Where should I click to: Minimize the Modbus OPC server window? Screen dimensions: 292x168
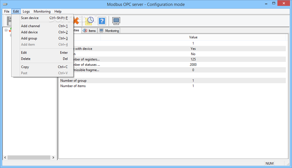[266, 4]
